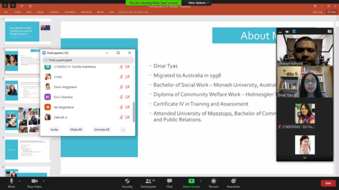This screenshot has width=339, height=190.
Task: Expand more video thumbnails with the down chevron
Action: click(304, 158)
